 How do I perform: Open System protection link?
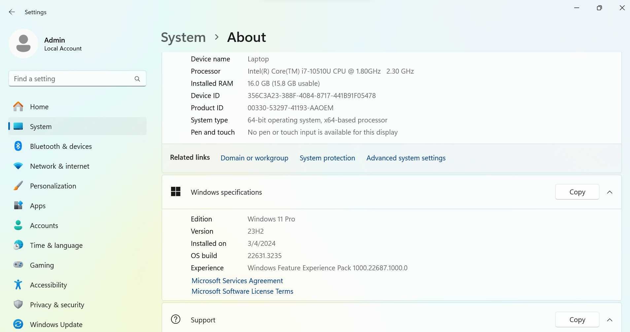(327, 158)
